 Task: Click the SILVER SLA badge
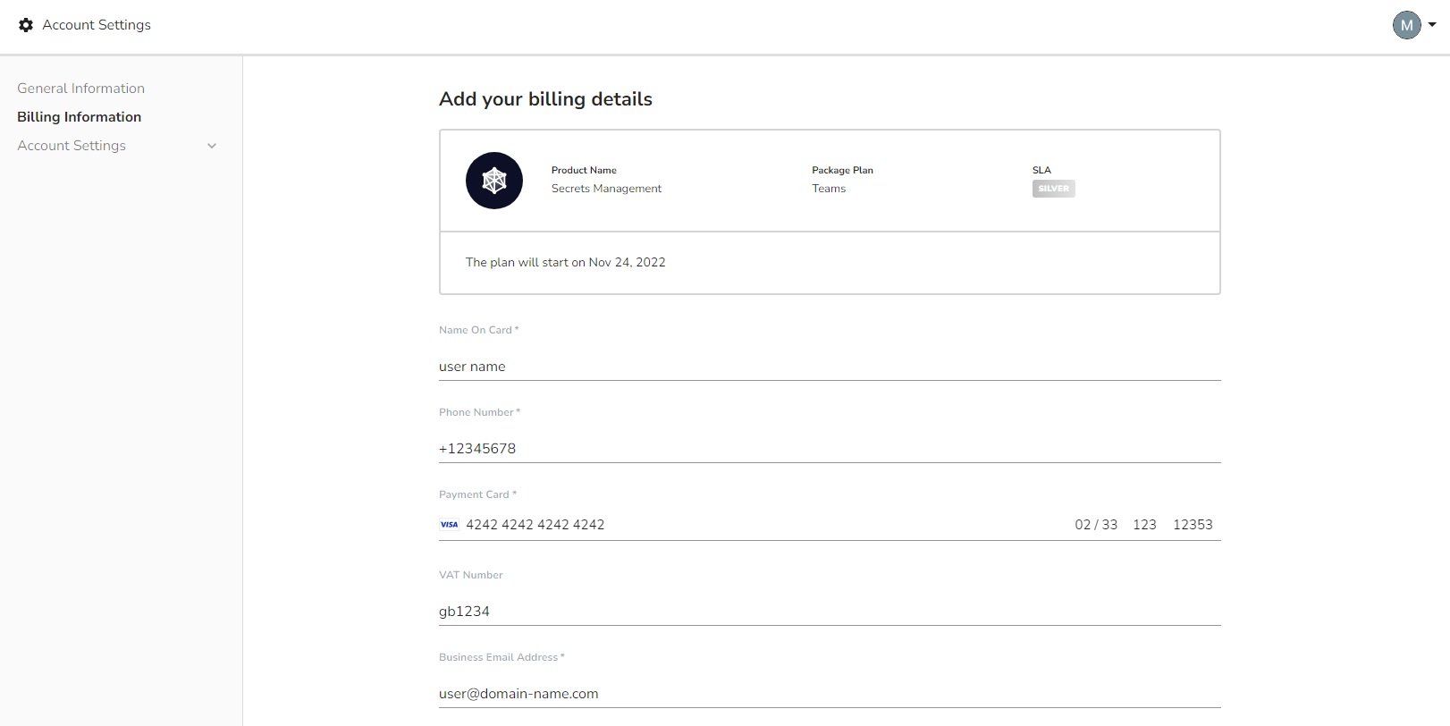click(1053, 189)
